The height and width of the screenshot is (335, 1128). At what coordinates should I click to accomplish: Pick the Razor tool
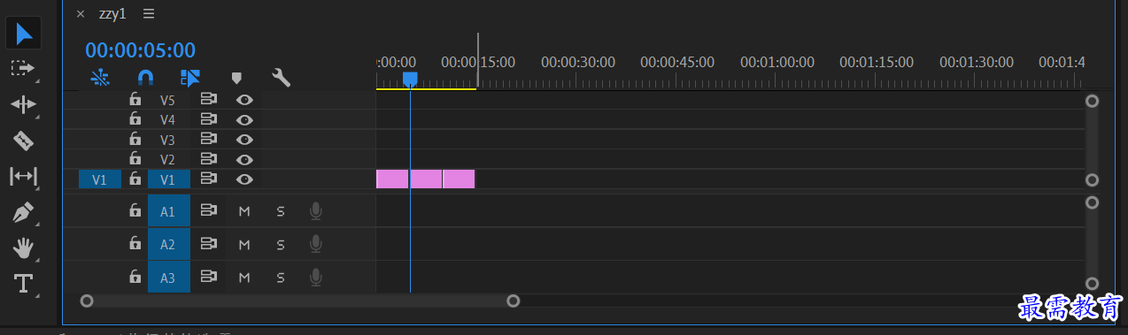(23, 140)
